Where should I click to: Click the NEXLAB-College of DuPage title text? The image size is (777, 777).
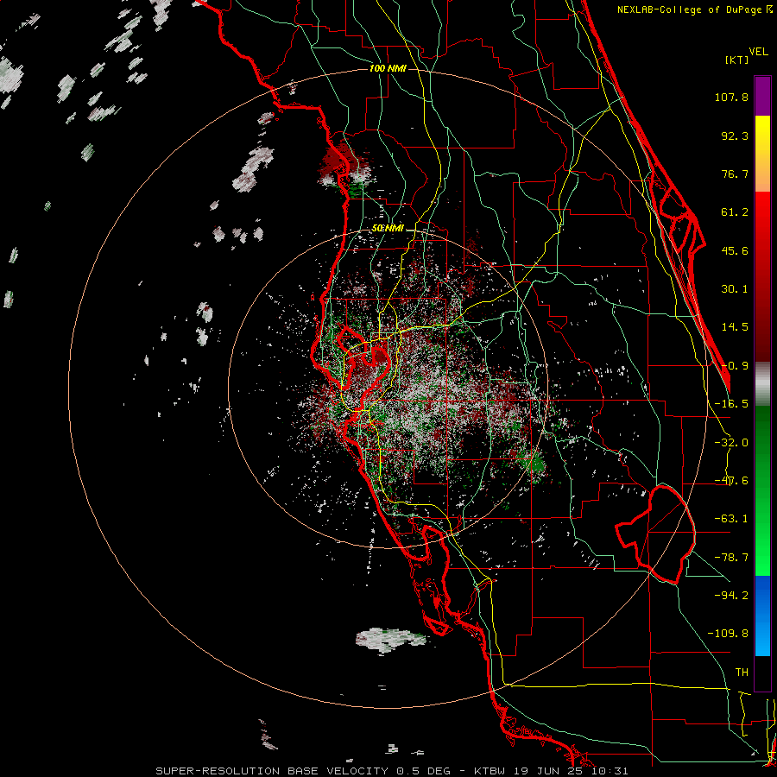(694, 9)
